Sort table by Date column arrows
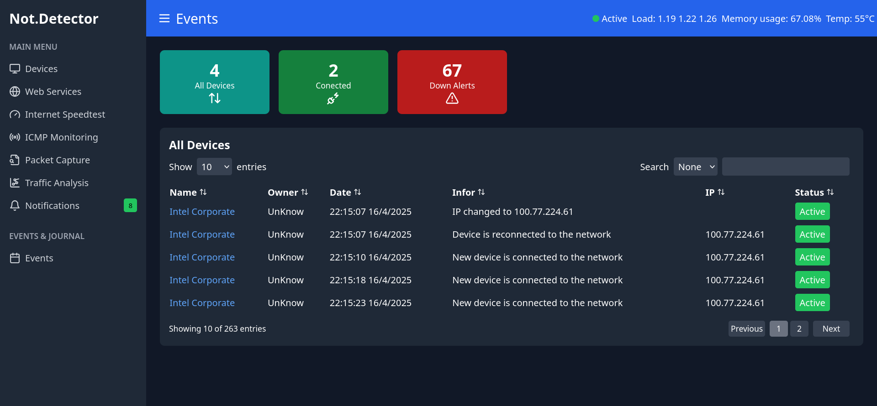The image size is (877, 406). [358, 192]
